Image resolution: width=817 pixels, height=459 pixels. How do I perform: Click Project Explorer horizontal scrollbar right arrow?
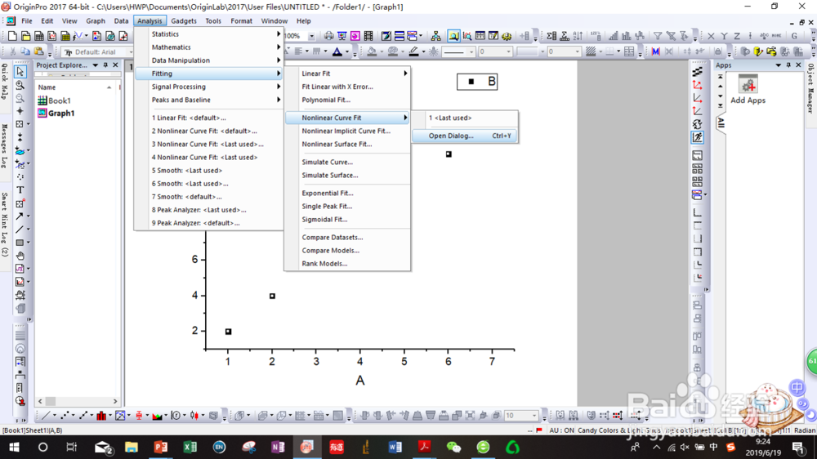[x=116, y=401]
